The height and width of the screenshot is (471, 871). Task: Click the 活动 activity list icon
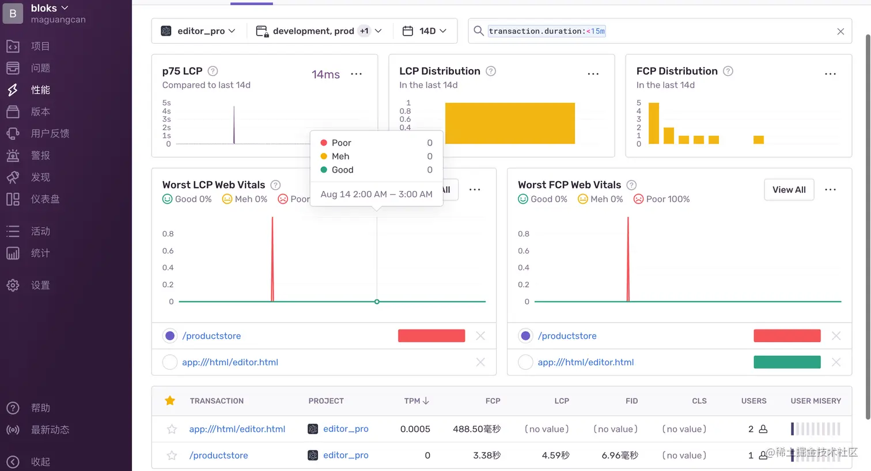(13, 231)
